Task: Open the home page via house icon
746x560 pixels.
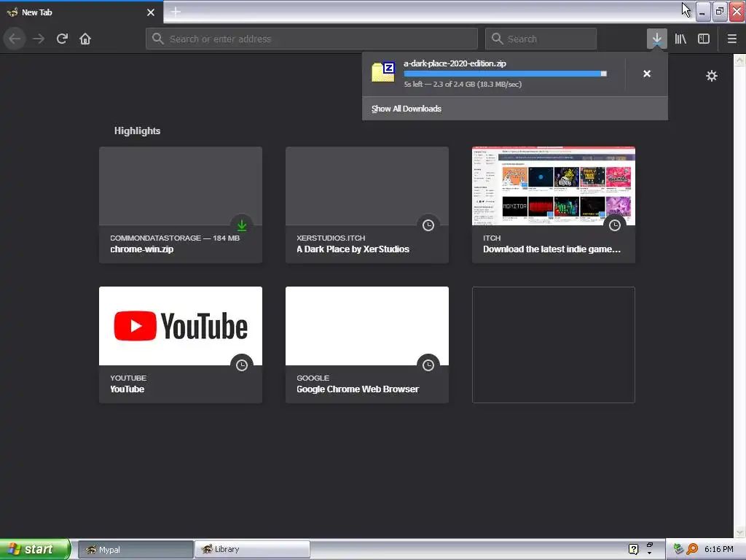Action: coord(85,39)
